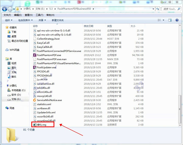Open the blue help icon

[x=177, y=20]
